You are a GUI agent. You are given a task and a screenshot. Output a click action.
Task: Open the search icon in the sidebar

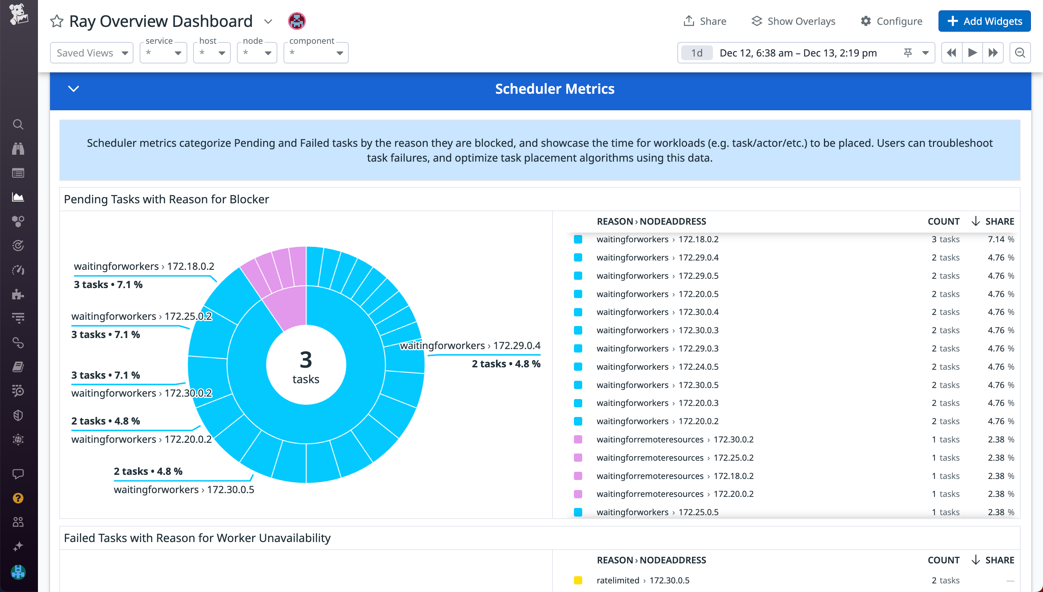[x=18, y=125]
